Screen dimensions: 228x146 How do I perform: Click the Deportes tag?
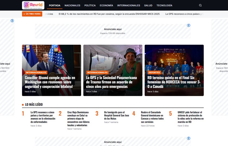pyautogui.click(x=154, y=72)
